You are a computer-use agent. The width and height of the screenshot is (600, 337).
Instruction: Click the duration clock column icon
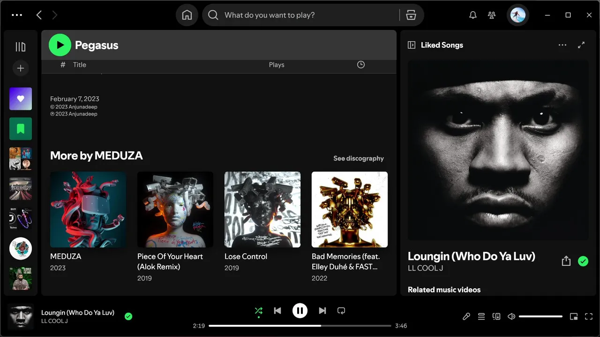tap(361, 65)
